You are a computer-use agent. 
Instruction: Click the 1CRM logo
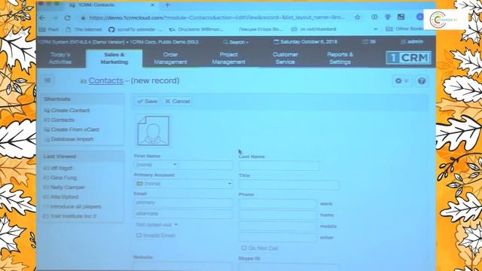point(408,58)
